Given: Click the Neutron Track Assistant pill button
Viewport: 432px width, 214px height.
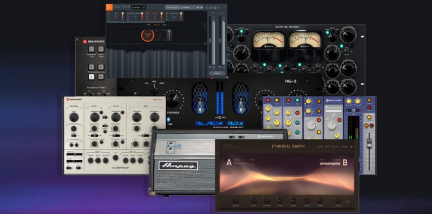Looking at the screenshot, I should pos(172,7).
